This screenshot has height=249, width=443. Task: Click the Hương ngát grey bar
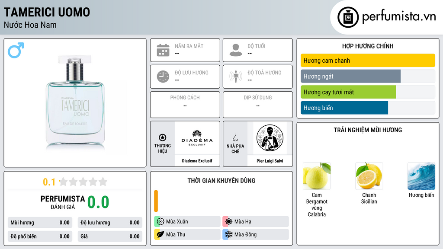click(350, 76)
